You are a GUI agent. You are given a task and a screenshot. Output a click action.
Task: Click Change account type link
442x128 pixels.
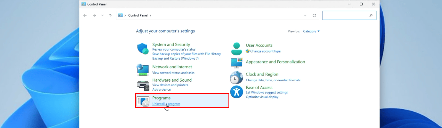coord(265,51)
